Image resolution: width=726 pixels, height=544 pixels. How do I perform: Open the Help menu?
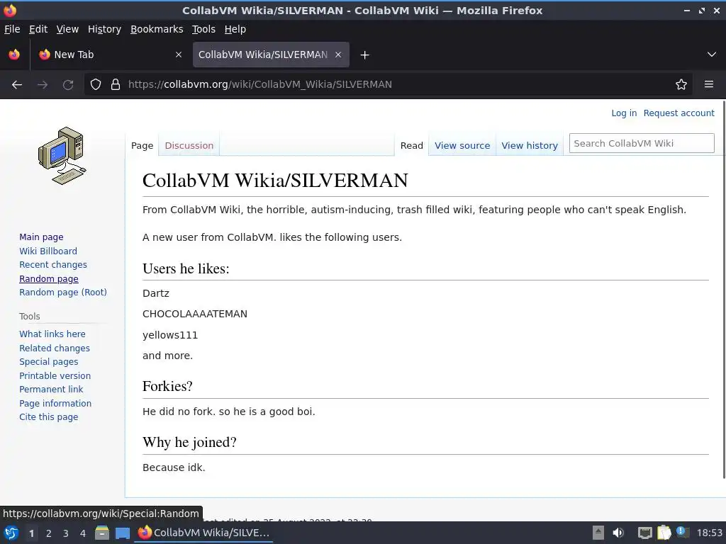tap(235, 29)
